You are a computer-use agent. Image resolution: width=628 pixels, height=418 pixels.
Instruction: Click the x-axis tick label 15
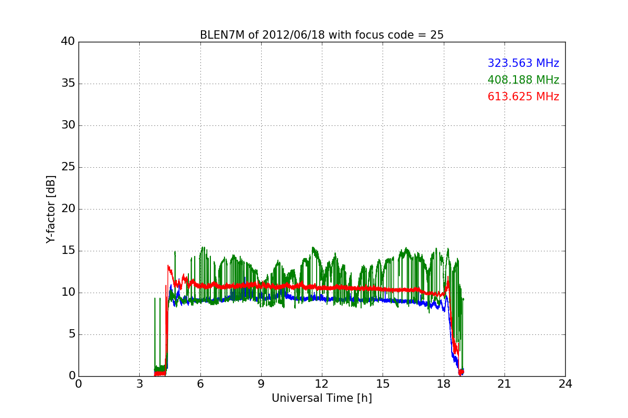[383, 384]
